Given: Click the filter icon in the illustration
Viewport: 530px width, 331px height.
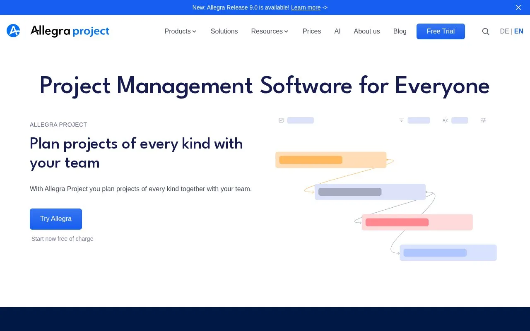Looking at the screenshot, I should pyautogui.click(x=401, y=120).
